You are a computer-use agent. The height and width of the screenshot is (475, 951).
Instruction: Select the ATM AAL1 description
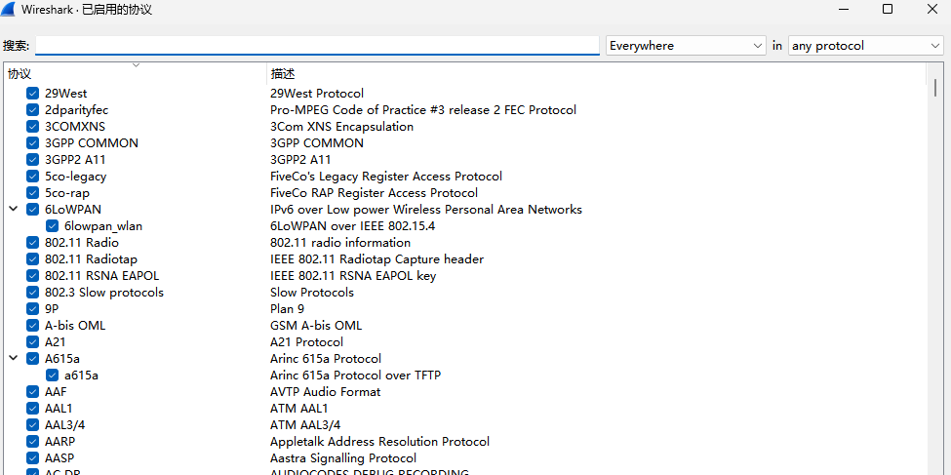(x=298, y=409)
